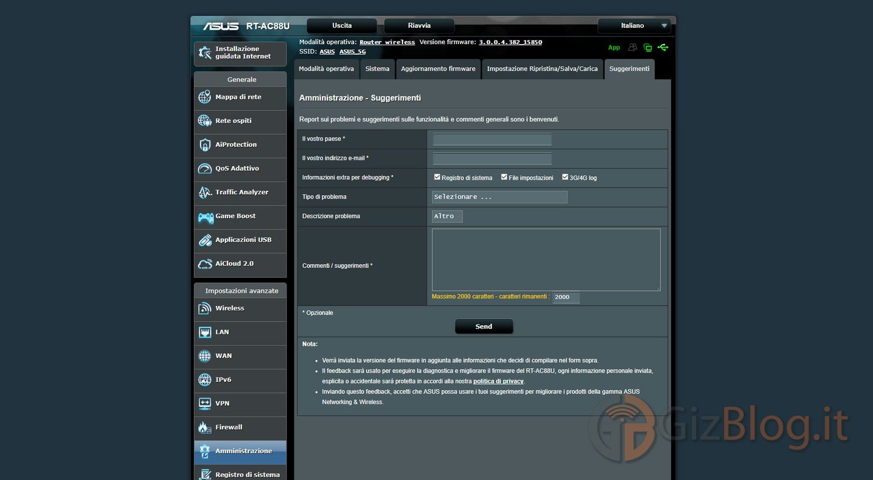Screen dimensions: 873x480
Task: Click the Uscita logout button
Action: click(342, 26)
